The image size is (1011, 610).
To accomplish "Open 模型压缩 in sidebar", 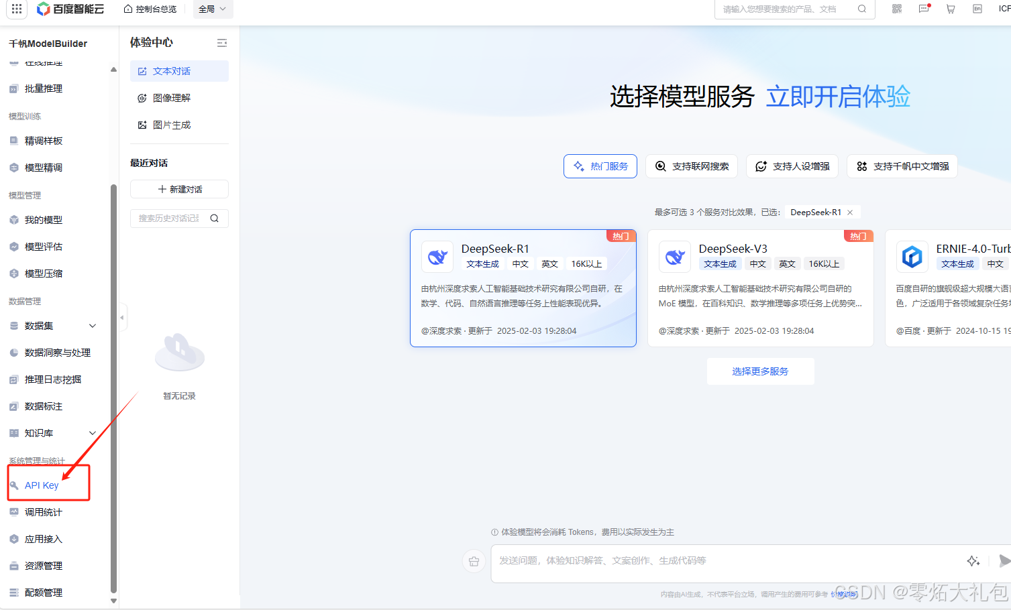I will point(44,273).
